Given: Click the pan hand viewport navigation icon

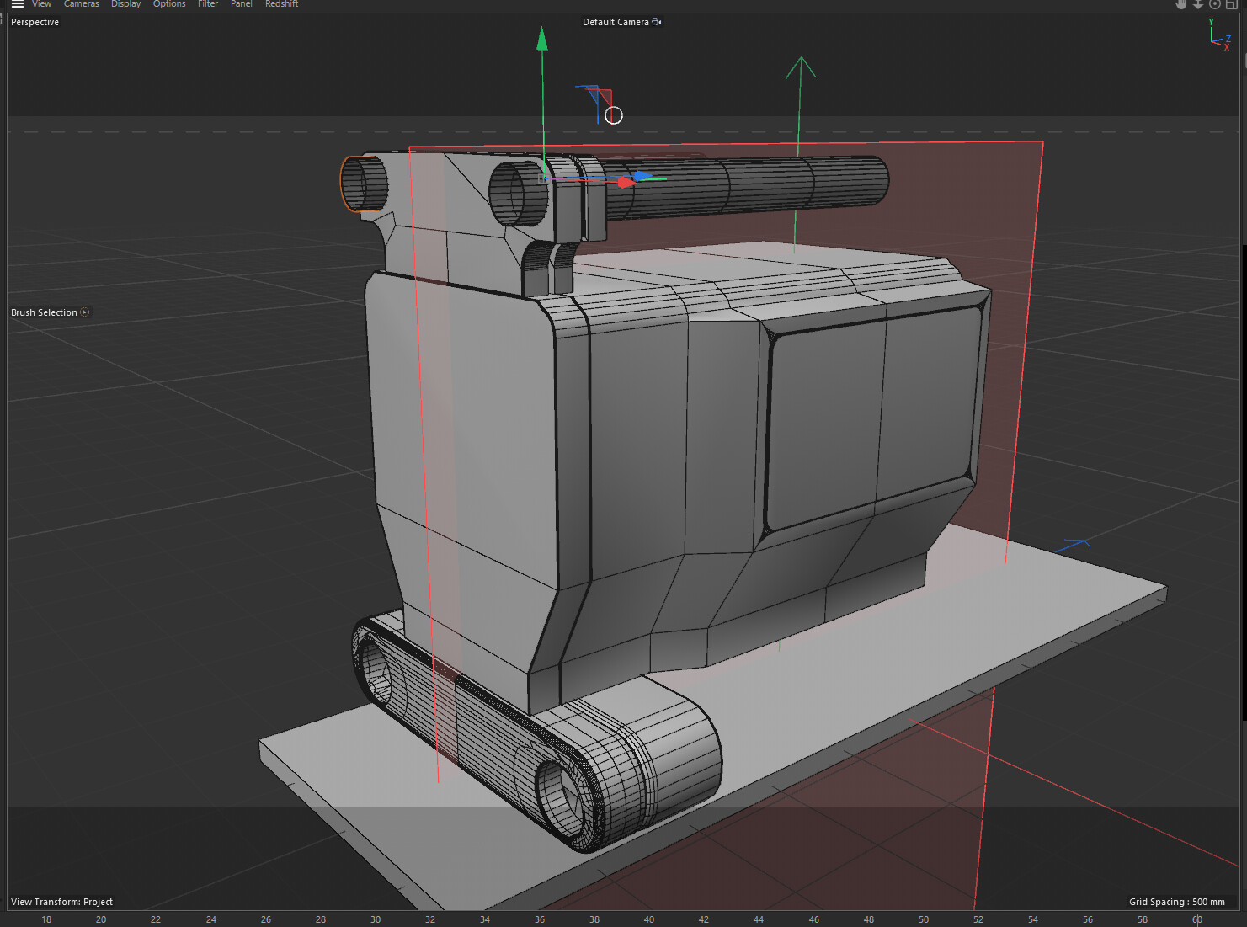Looking at the screenshot, I should coord(1180,4).
